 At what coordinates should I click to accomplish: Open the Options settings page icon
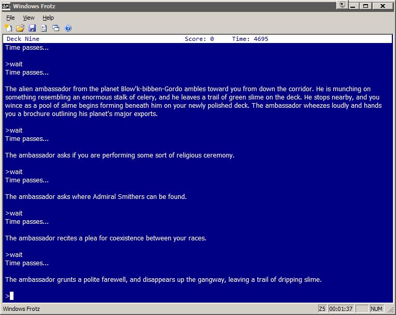click(x=44, y=28)
